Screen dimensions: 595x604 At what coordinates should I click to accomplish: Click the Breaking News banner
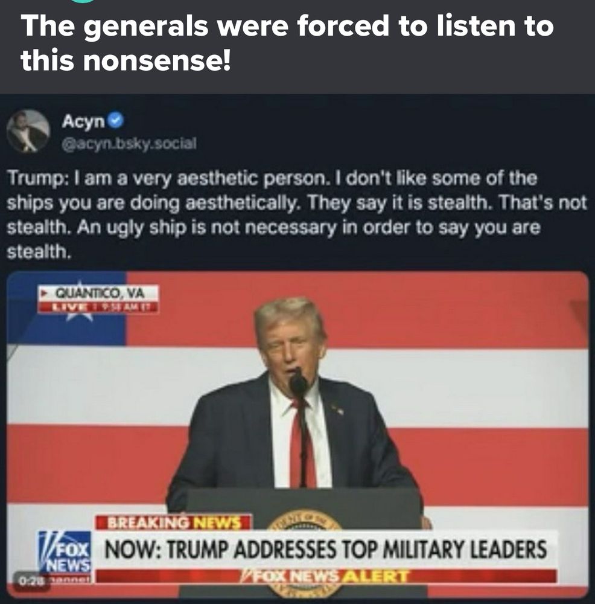point(173,522)
